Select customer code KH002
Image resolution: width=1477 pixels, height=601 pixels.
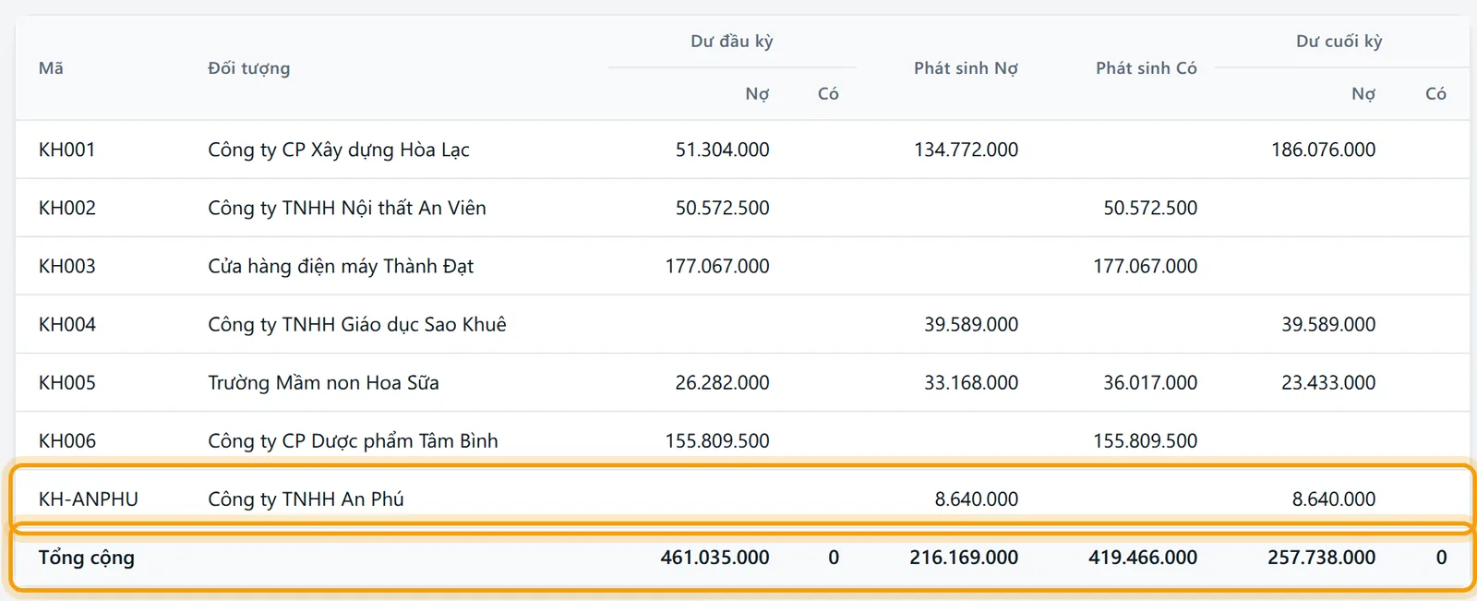pyautogui.click(x=66, y=208)
